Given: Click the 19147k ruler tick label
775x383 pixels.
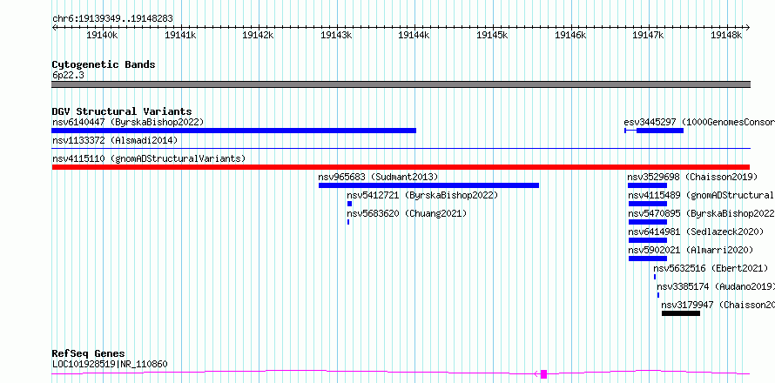Looking at the screenshot, I should (649, 35).
